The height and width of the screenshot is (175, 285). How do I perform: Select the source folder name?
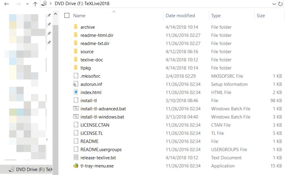click(87, 51)
